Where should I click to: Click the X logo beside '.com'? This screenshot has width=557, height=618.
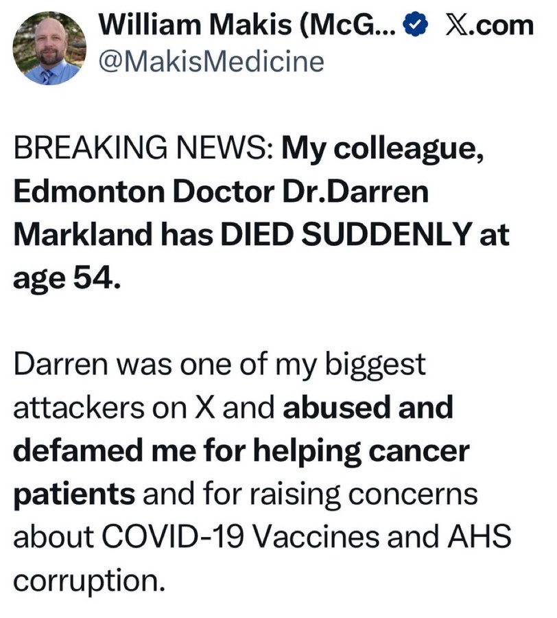(455, 25)
